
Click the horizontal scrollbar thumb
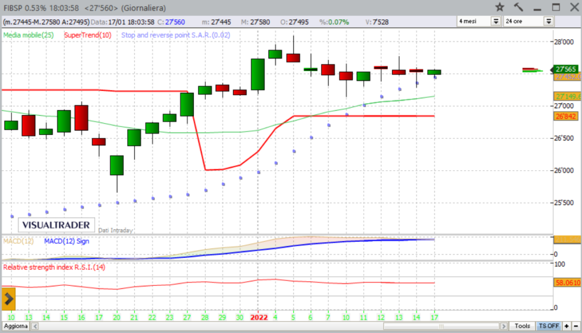440,326
